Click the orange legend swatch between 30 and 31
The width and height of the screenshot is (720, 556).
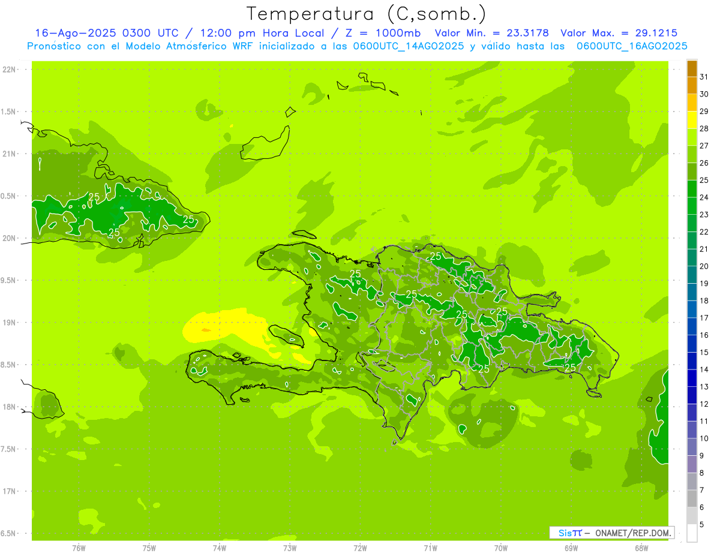click(692, 86)
